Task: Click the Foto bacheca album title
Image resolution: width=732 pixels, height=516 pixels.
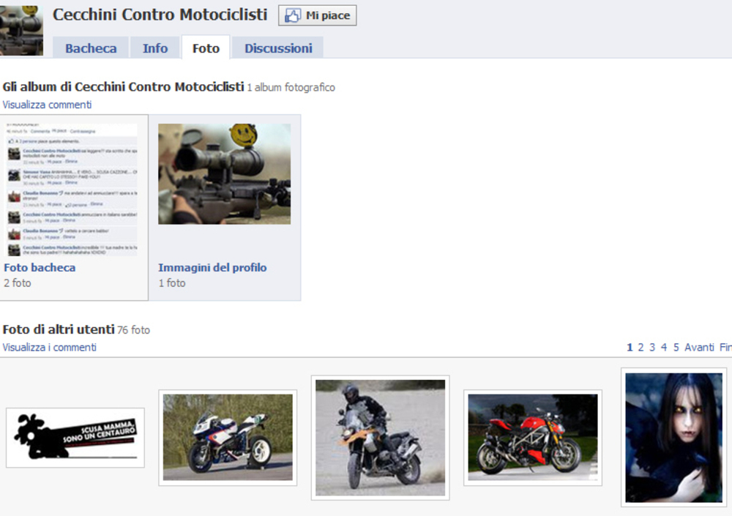Action: [40, 268]
